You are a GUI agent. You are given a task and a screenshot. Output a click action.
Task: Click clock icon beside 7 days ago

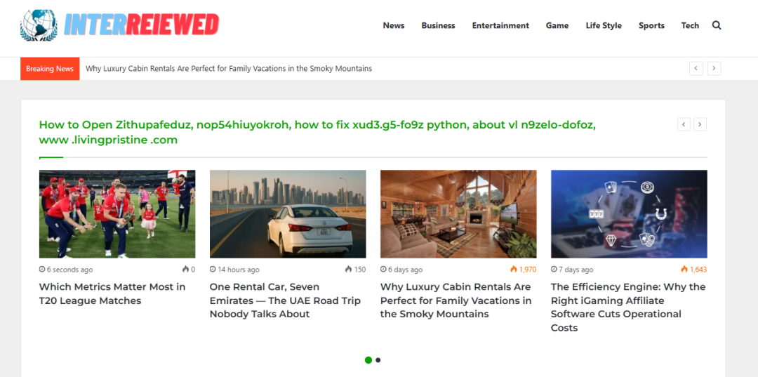coord(554,270)
